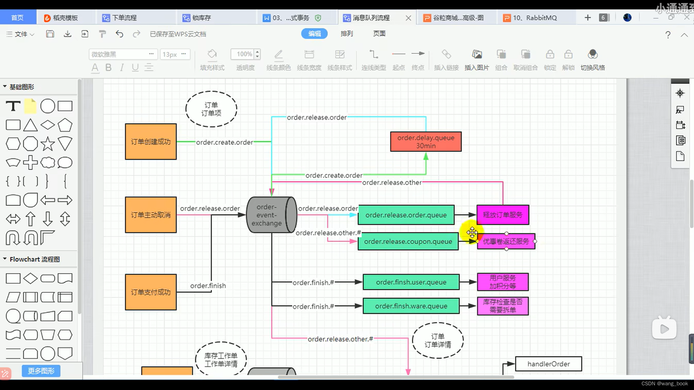Image resolution: width=694 pixels, height=390 pixels.
Task: Select the Text shape tool
Action: pos(13,106)
